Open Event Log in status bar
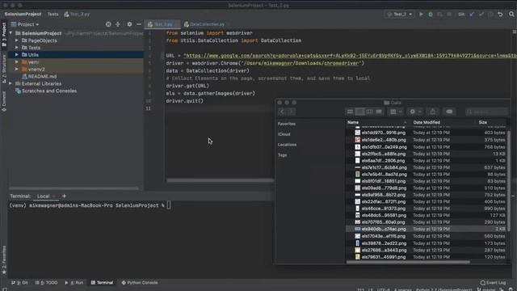517x291 pixels. 493,283
